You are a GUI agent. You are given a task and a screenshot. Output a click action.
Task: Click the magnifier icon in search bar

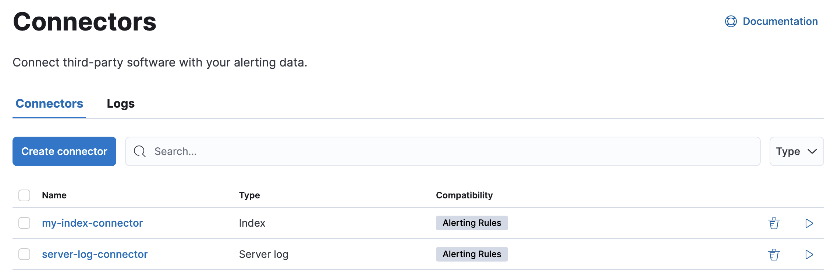(x=139, y=151)
